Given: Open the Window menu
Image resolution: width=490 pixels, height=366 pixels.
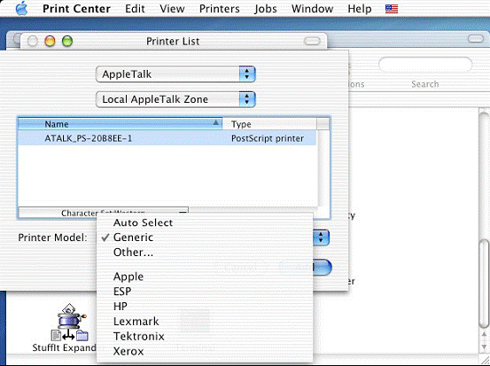Looking at the screenshot, I should (312, 9).
